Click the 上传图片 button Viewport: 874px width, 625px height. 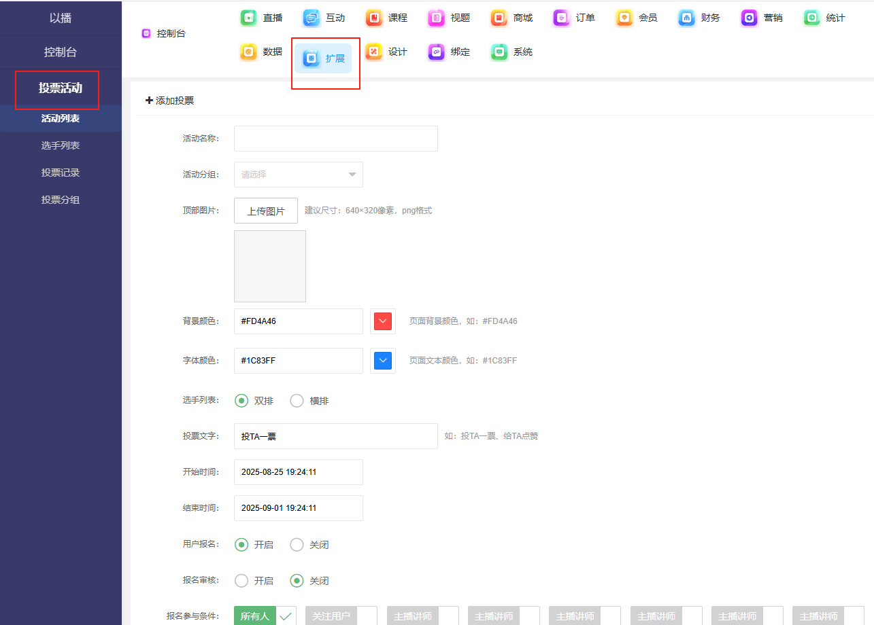[266, 211]
